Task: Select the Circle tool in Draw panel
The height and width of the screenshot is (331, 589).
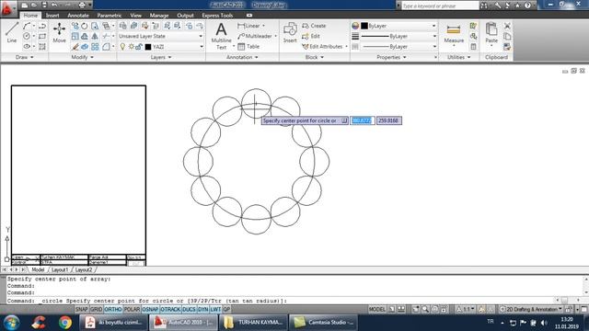Action: click(x=27, y=37)
